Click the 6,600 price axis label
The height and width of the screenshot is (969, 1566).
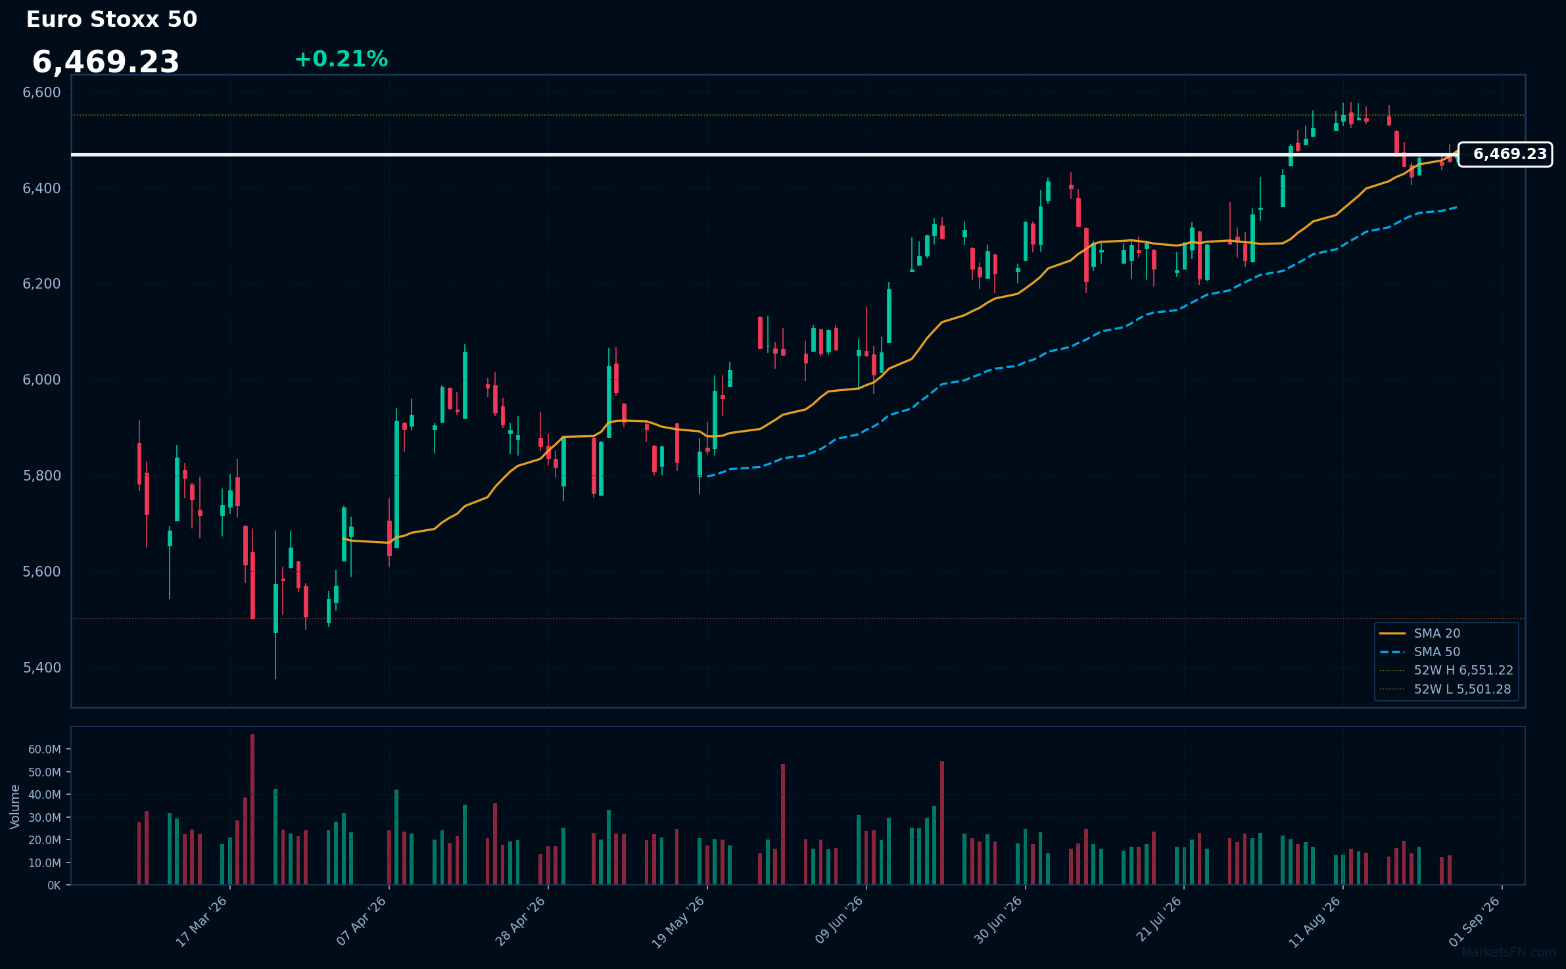coord(42,93)
